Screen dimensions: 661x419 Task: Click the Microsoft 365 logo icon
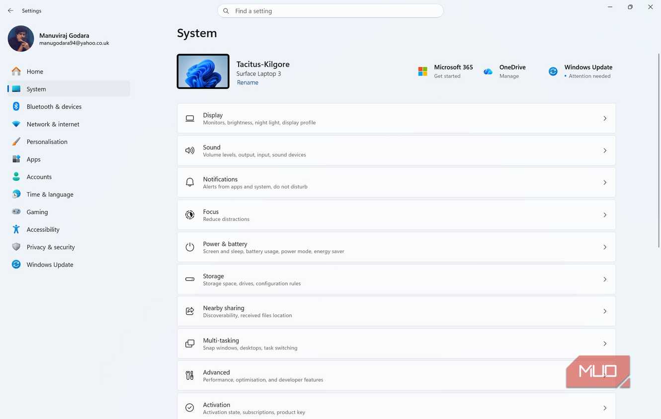pos(423,71)
